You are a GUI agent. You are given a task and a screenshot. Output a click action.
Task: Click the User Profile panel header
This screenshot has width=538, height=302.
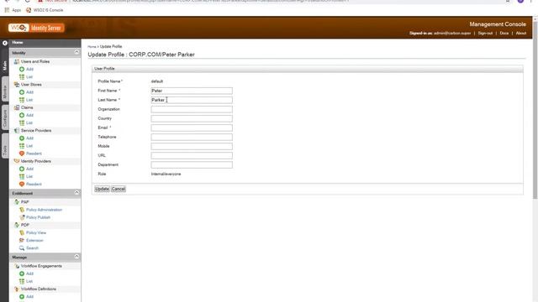pos(308,69)
